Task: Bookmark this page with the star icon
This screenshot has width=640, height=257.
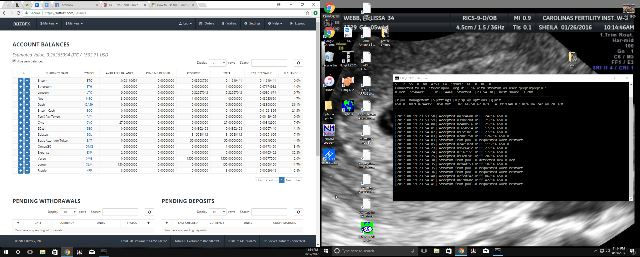Action: click(x=307, y=13)
